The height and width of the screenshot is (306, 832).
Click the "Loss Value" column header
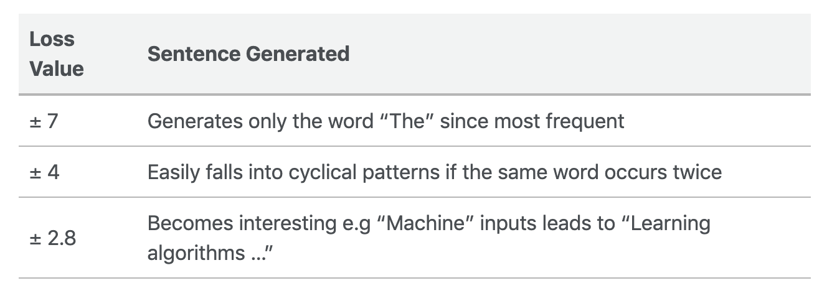(57, 53)
